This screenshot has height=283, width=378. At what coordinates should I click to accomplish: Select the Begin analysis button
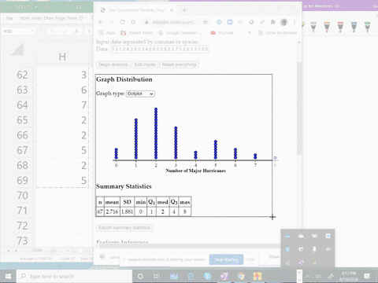click(x=113, y=64)
